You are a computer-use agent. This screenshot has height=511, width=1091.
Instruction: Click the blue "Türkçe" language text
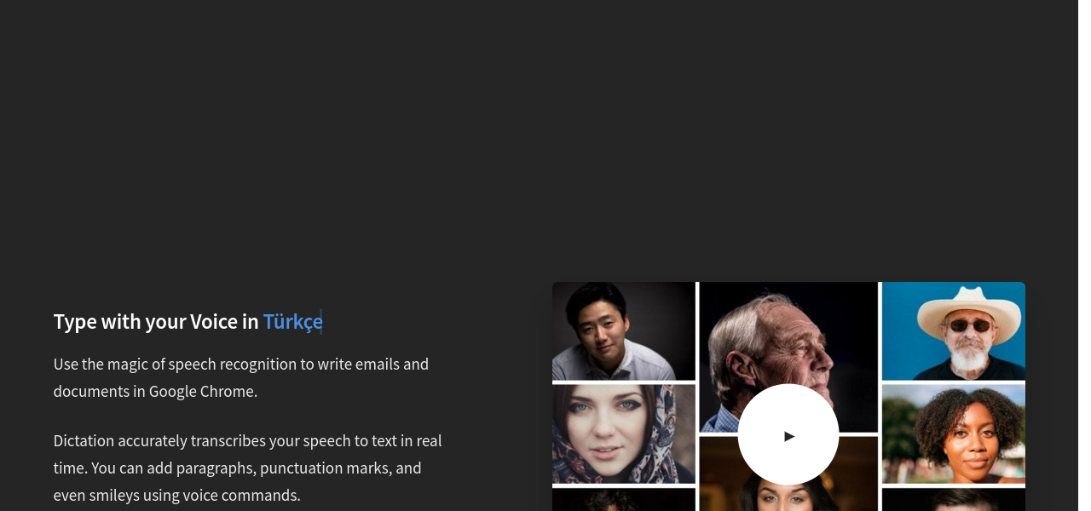pyautogui.click(x=292, y=322)
